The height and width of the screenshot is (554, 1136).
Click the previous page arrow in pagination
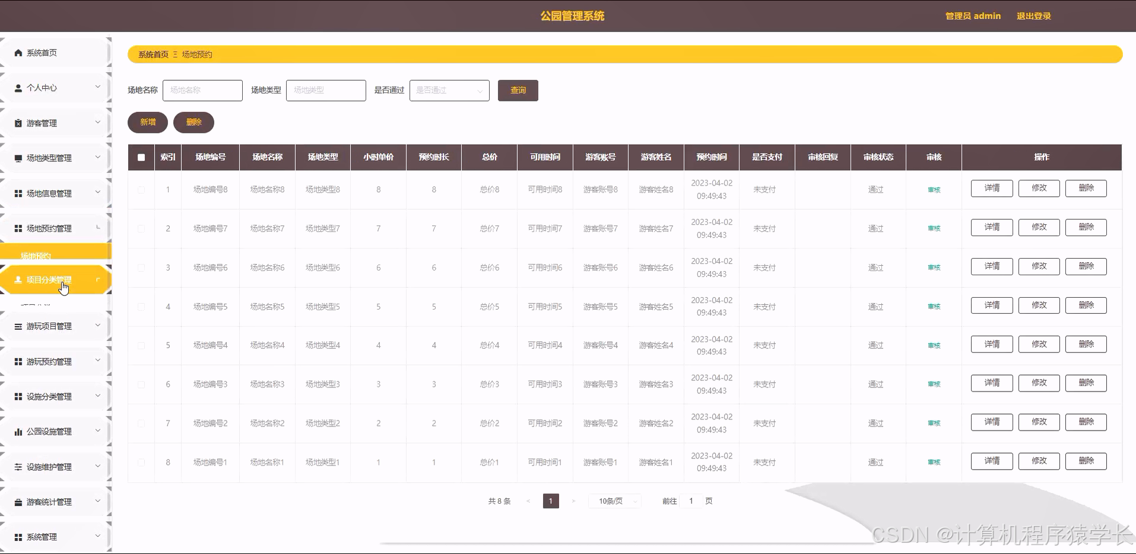528,501
